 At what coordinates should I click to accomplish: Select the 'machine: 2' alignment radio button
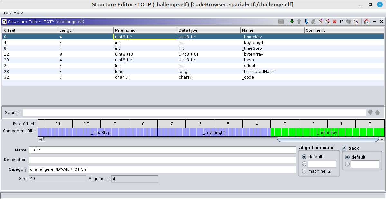pyautogui.click(x=304, y=171)
